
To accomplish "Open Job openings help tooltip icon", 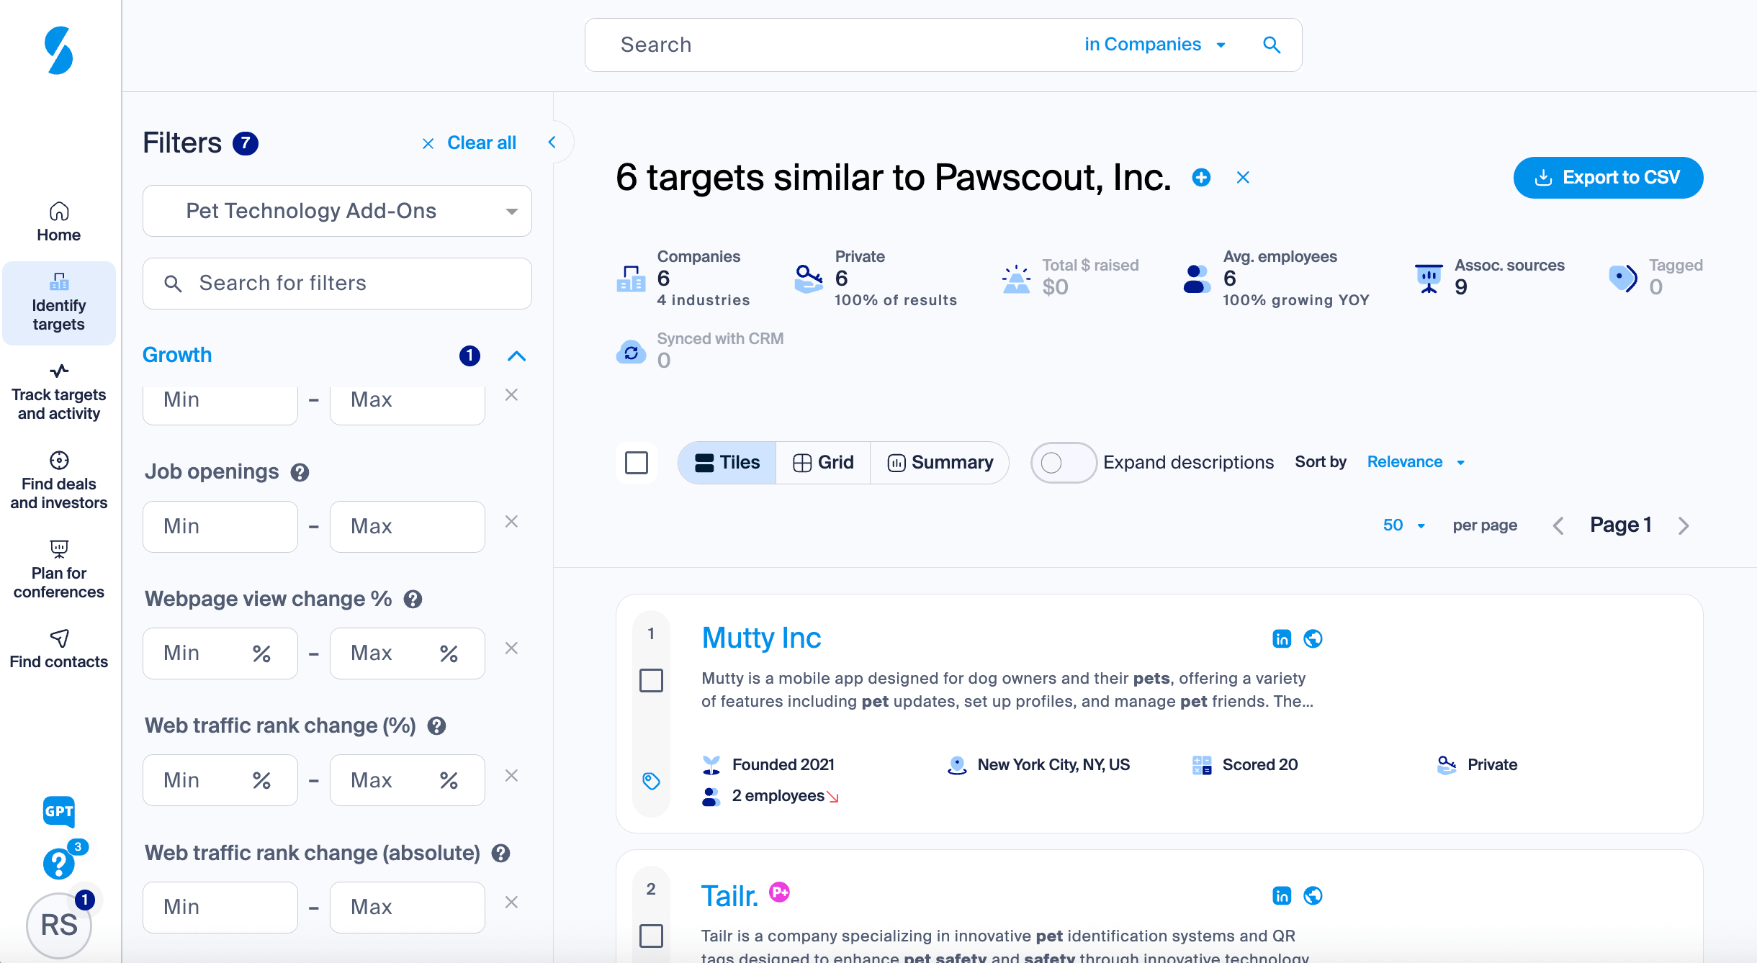I will (300, 472).
